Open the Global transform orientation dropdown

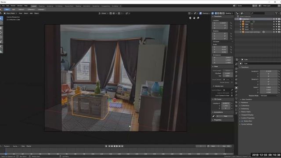click(104, 13)
